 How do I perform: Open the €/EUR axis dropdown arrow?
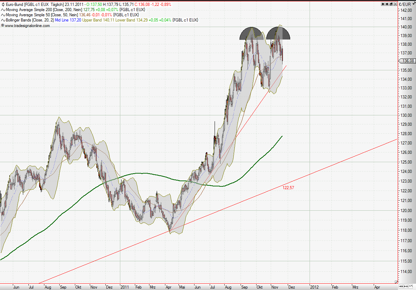pos(414,4)
